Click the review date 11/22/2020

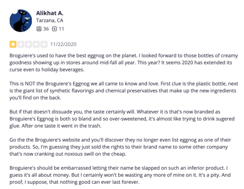pyautogui.click(x=63, y=44)
